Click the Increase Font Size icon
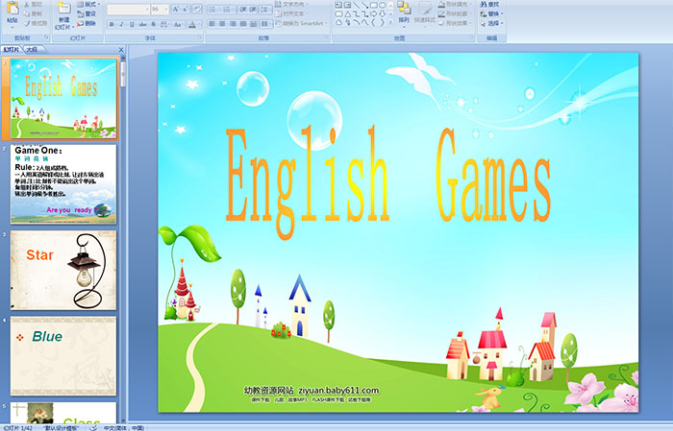This screenshot has width=673, height=431. pos(176,9)
